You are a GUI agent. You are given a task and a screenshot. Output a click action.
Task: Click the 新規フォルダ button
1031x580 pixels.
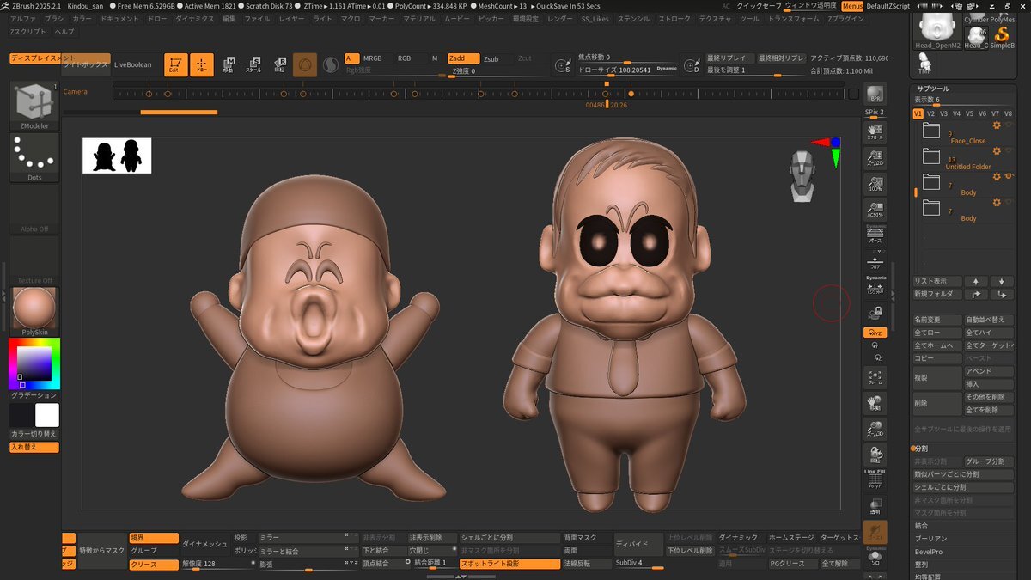click(936, 294)
